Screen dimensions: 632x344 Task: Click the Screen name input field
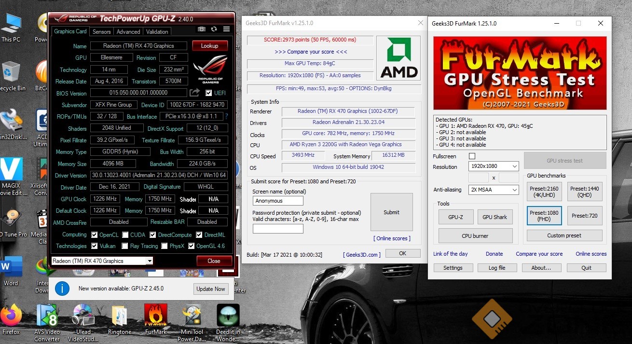(x=278, y=201)
